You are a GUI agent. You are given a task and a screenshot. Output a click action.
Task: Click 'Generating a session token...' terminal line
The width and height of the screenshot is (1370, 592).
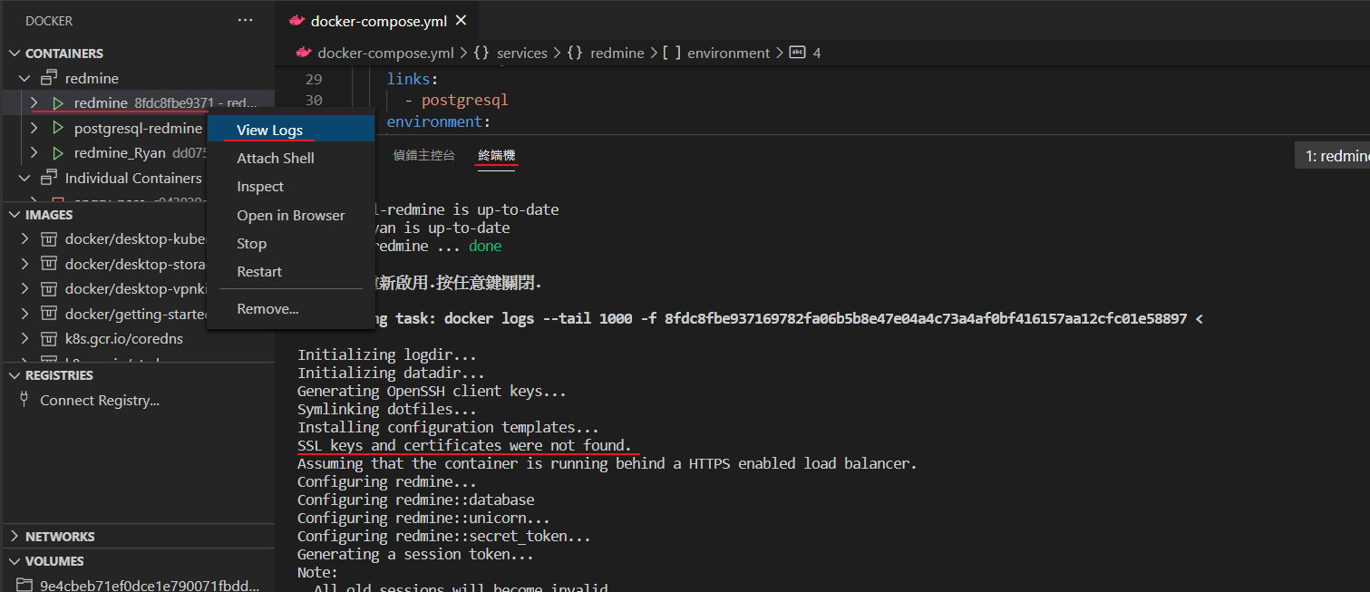click(415, 554)
